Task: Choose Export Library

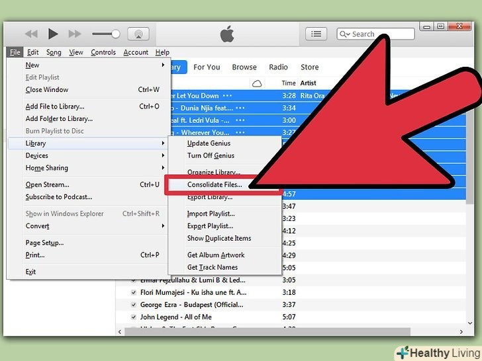Action: (x=210, y=198)
